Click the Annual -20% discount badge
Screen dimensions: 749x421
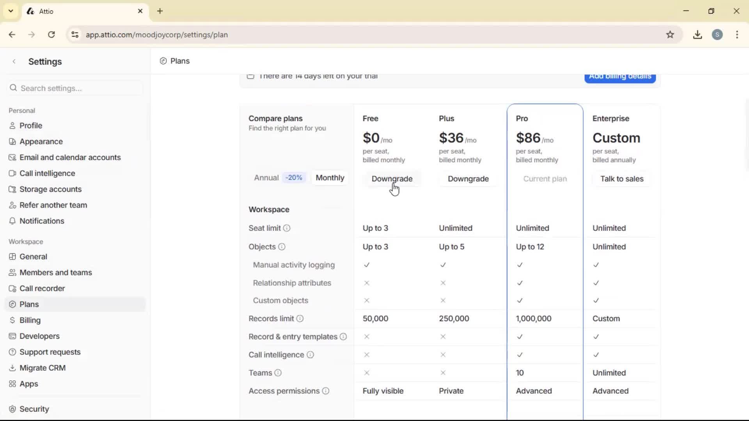[x=294, y=177]
